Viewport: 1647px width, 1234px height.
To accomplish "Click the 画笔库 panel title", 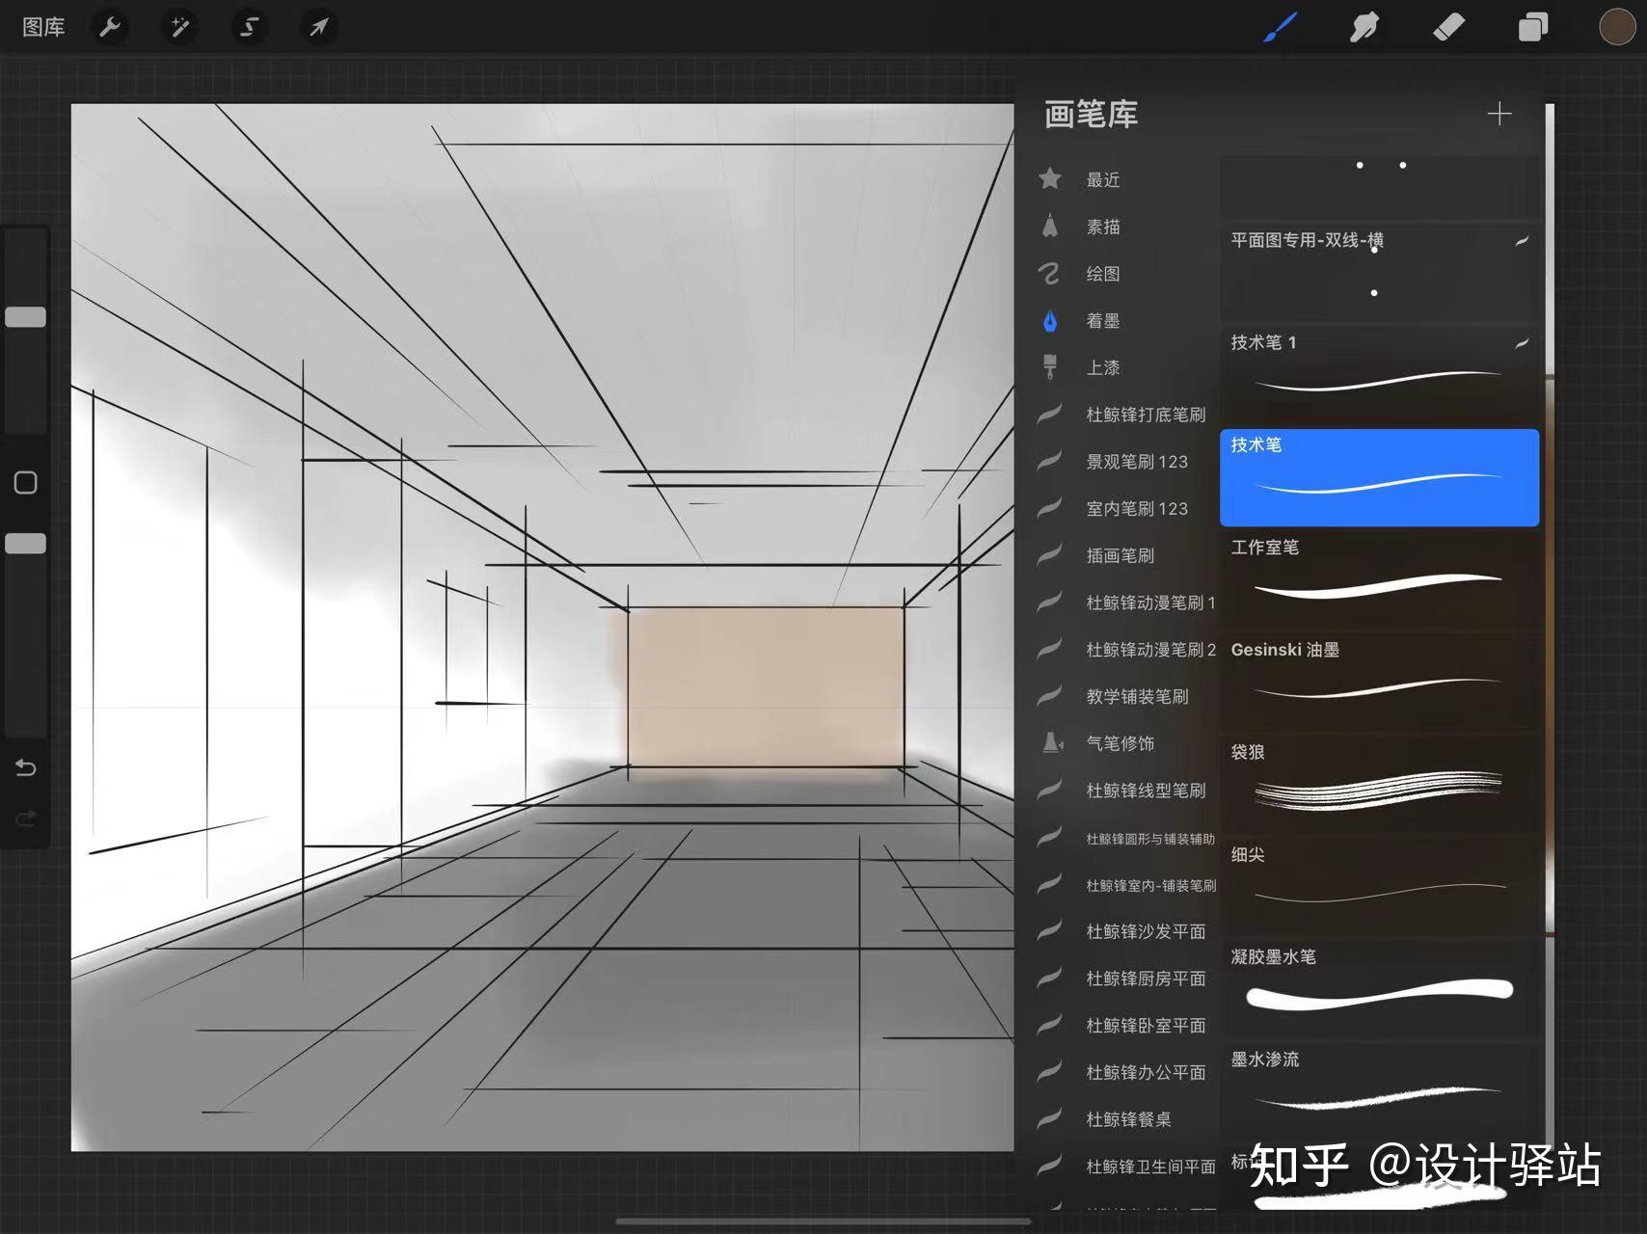I will [x=1092, y=114].
